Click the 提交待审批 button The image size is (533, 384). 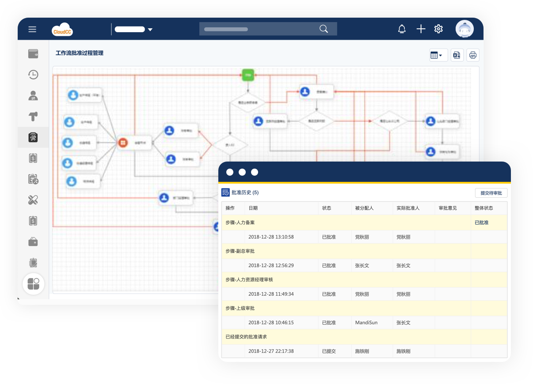click(x=491, y=193)
